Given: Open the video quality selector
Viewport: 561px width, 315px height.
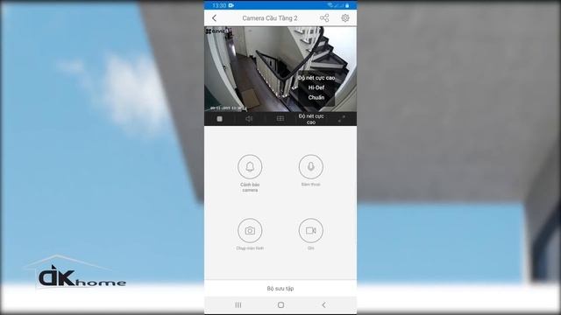Looking at the screenshot, I should (x=311, y=119).
